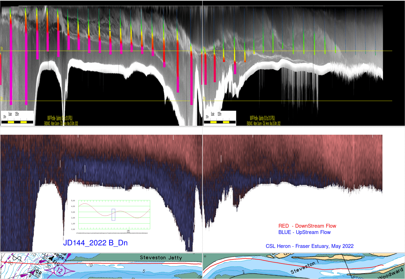The height and width of the screenshot is (279, 405).
Task: Click the "5" depth sounding on the left chart
Action: (x=144, y=271)
